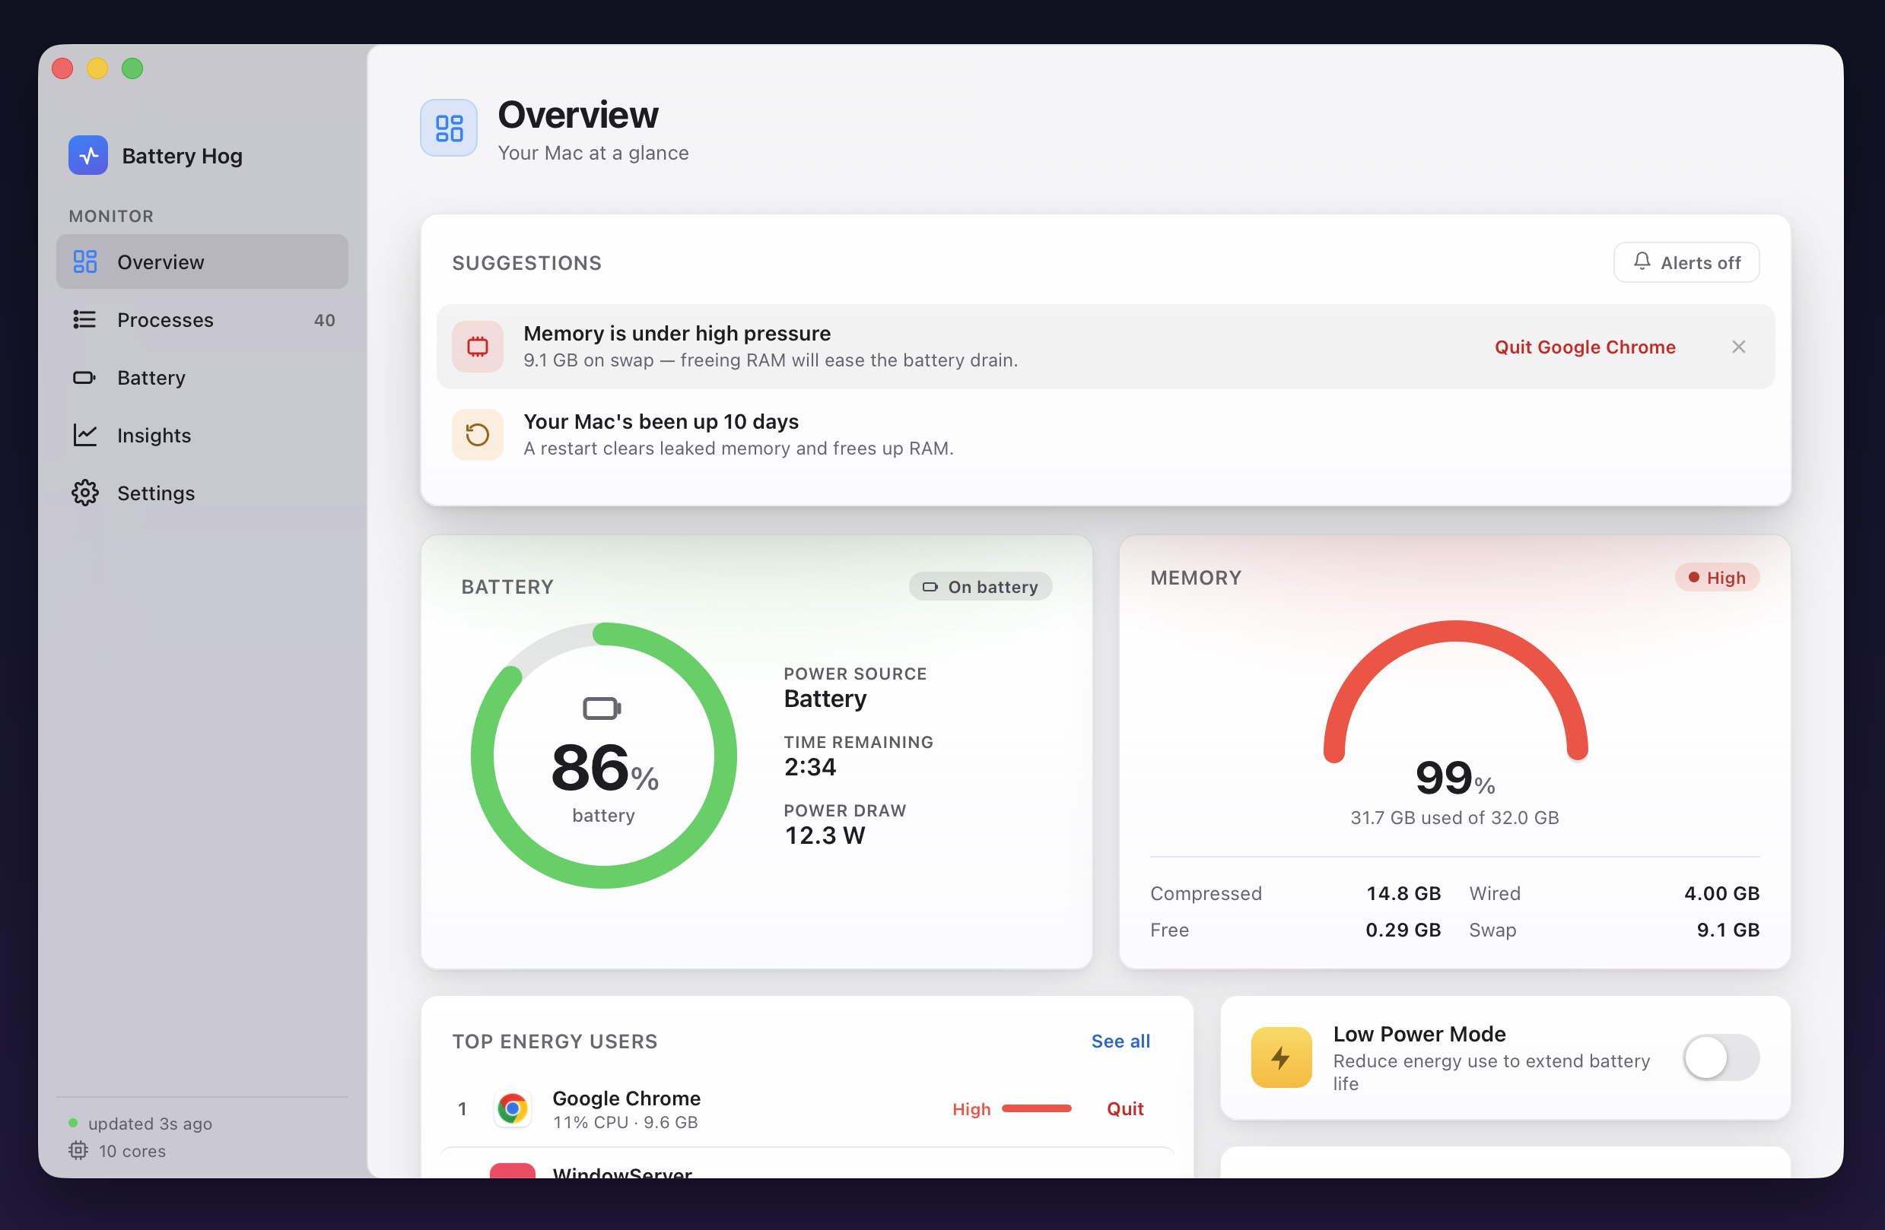Viewport: 1885px width, 1230px height.
Task: Click the Insights chart icon in sidebar
Action: pos(84,436)
